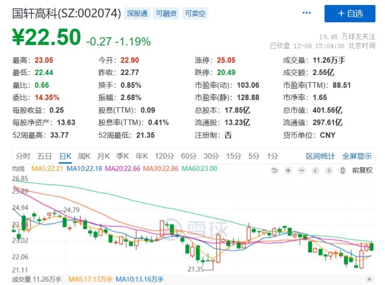Click the MA10:22.18 moving average label

(x=84, y=168)
